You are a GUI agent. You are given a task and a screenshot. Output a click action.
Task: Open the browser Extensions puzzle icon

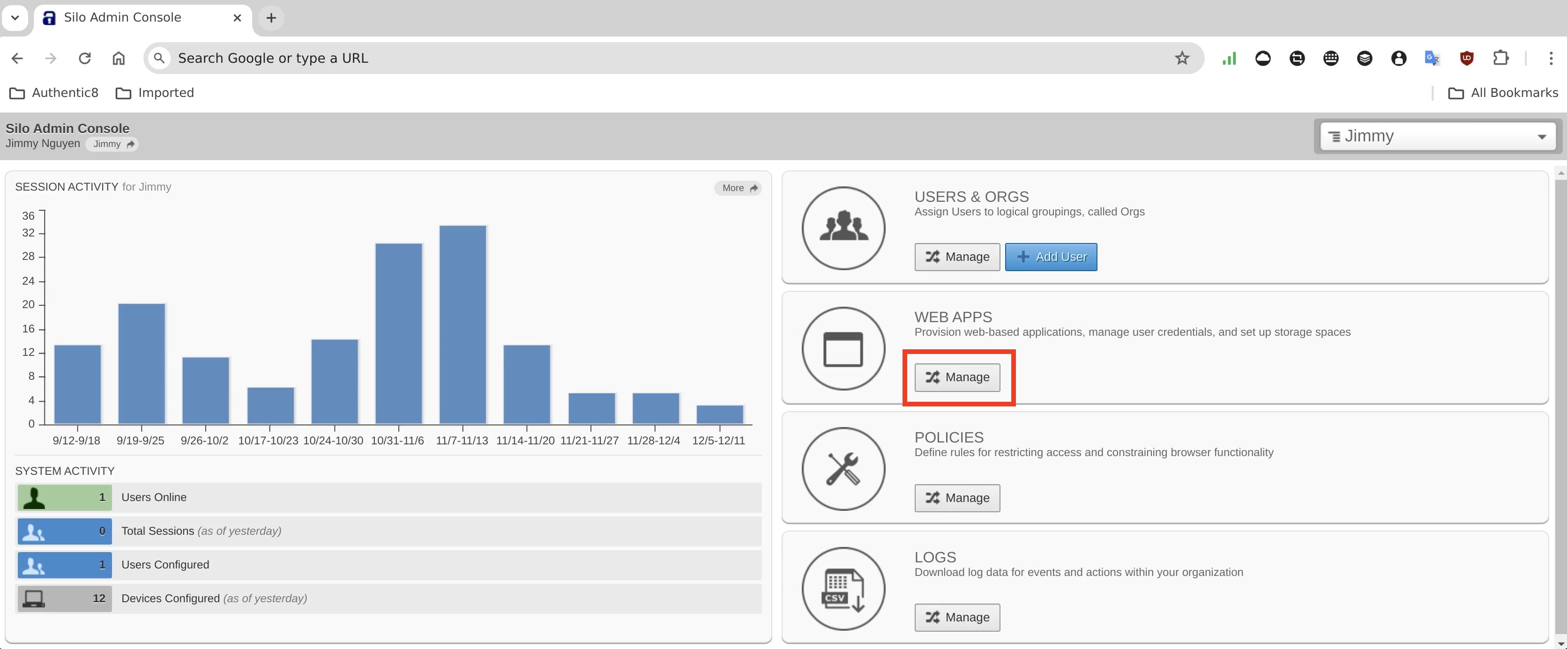(x=1500, y=59)
